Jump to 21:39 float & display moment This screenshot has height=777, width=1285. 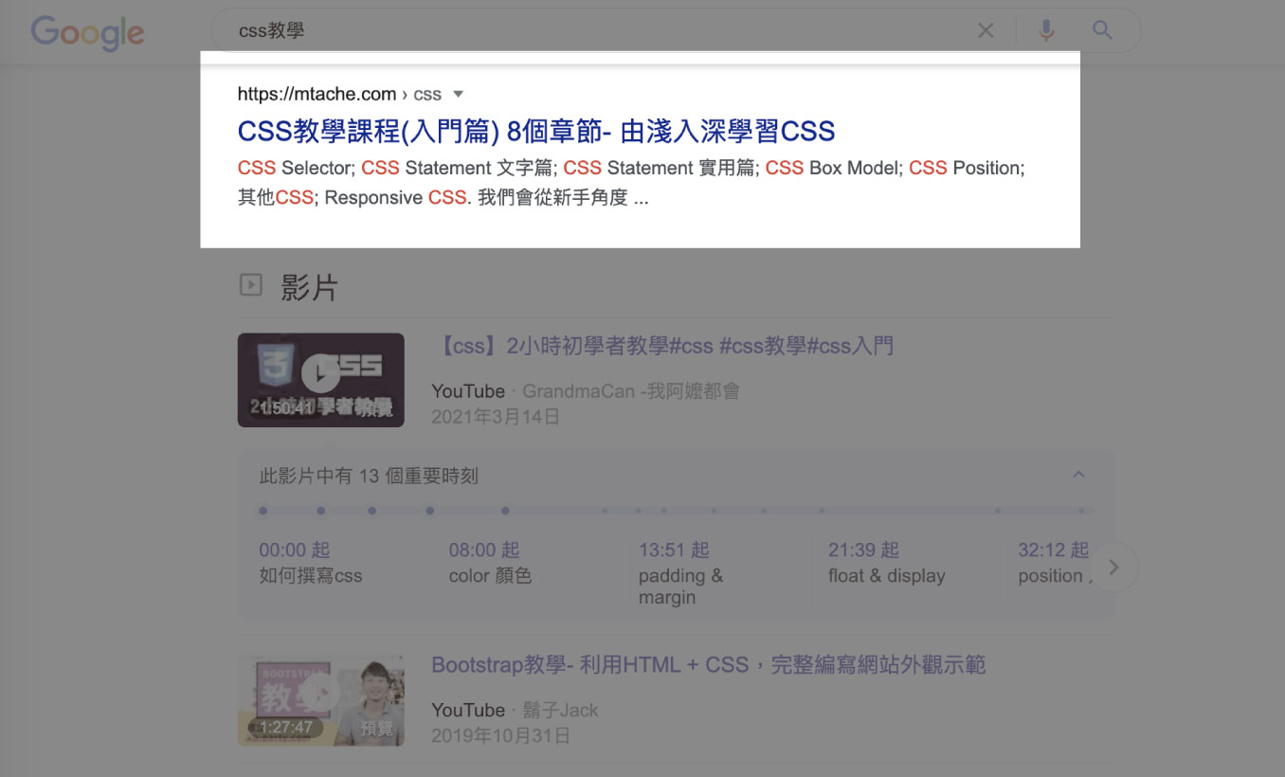[x=886, y=563]
